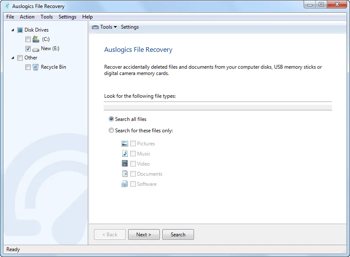The height and width of the screenshot is (257, 350).
Task: Click the Music note icon
Action: pyautogui.click(x=125, y=153)
